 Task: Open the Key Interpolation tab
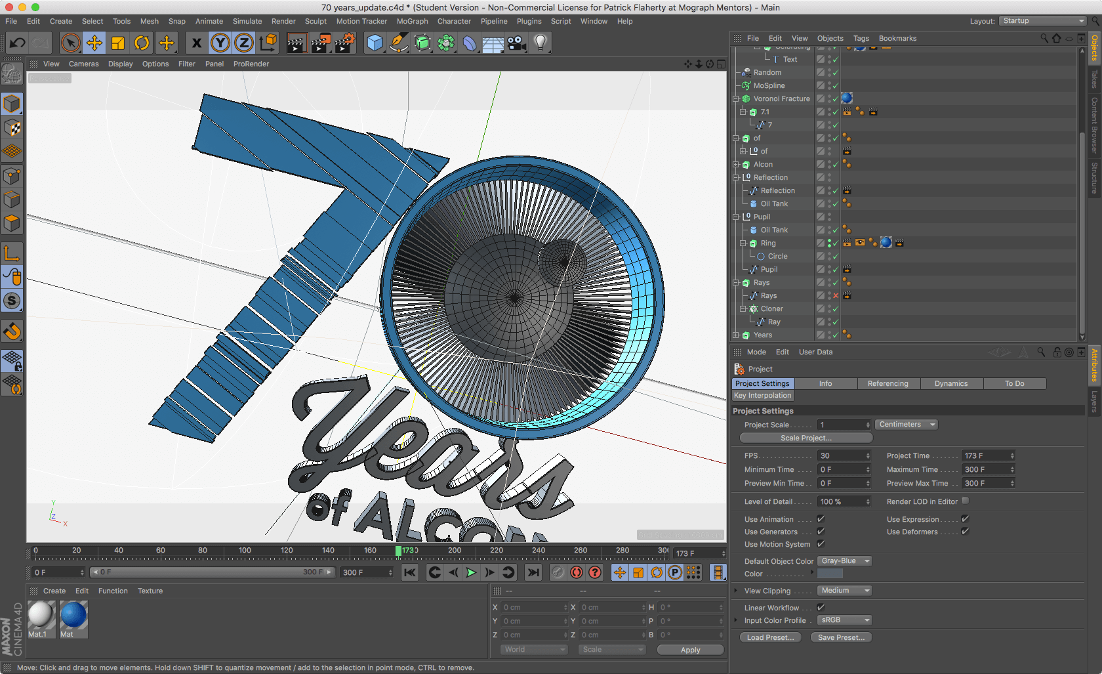tap(763, 396)
